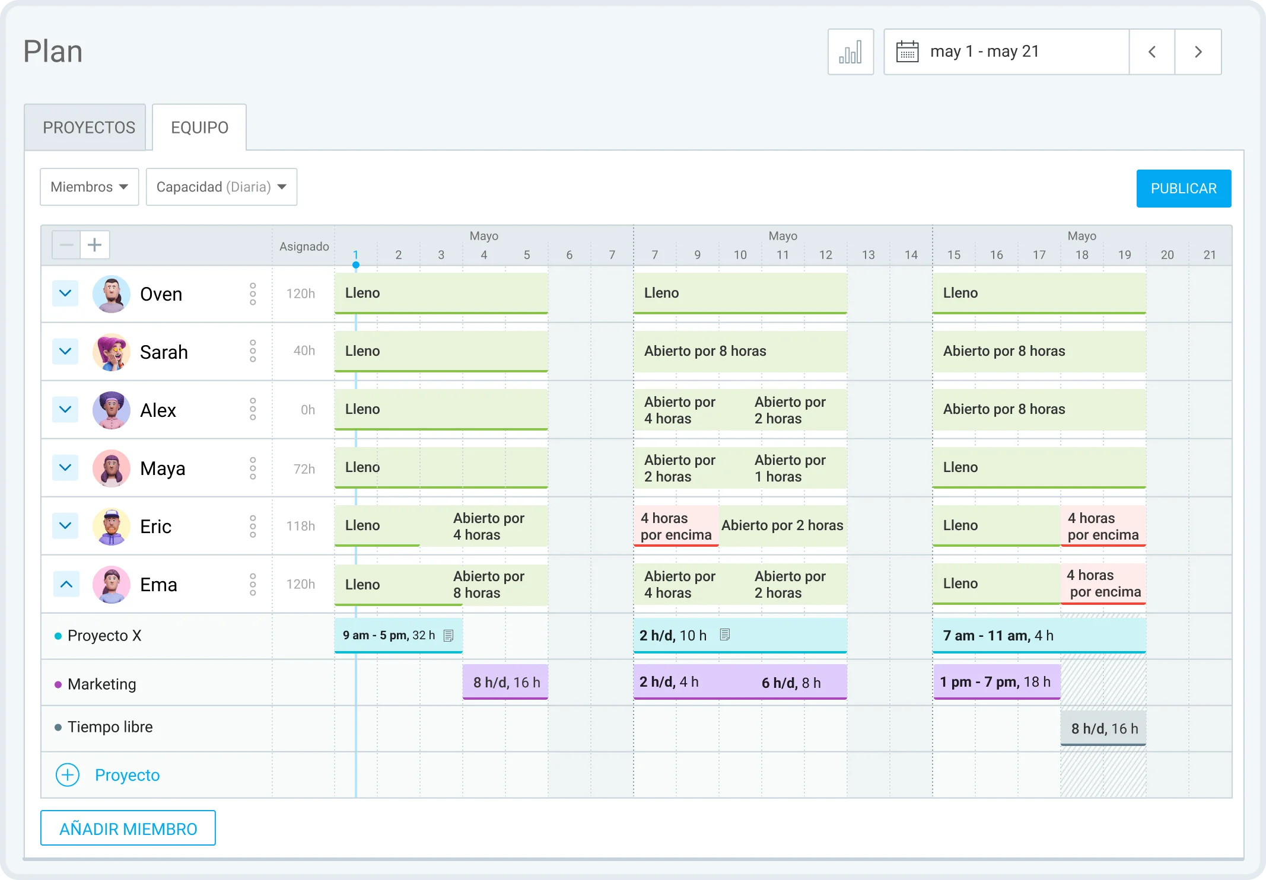The width and height of the screenshot is (1266, 880).
Task: Open the may 1 - may 21 date picker
Action: pyautogui.click(x=1007, y=52)
